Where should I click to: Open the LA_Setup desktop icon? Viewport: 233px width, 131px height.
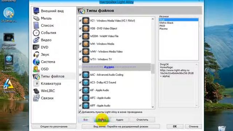[x=9, y=13]
